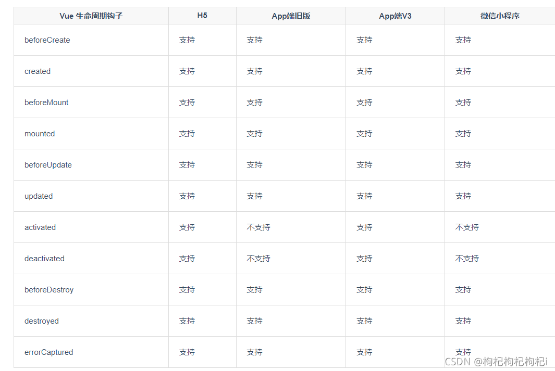Click the beforeUpdate row label
Viewport: 555px width, 371px height.
coord(48,165)
